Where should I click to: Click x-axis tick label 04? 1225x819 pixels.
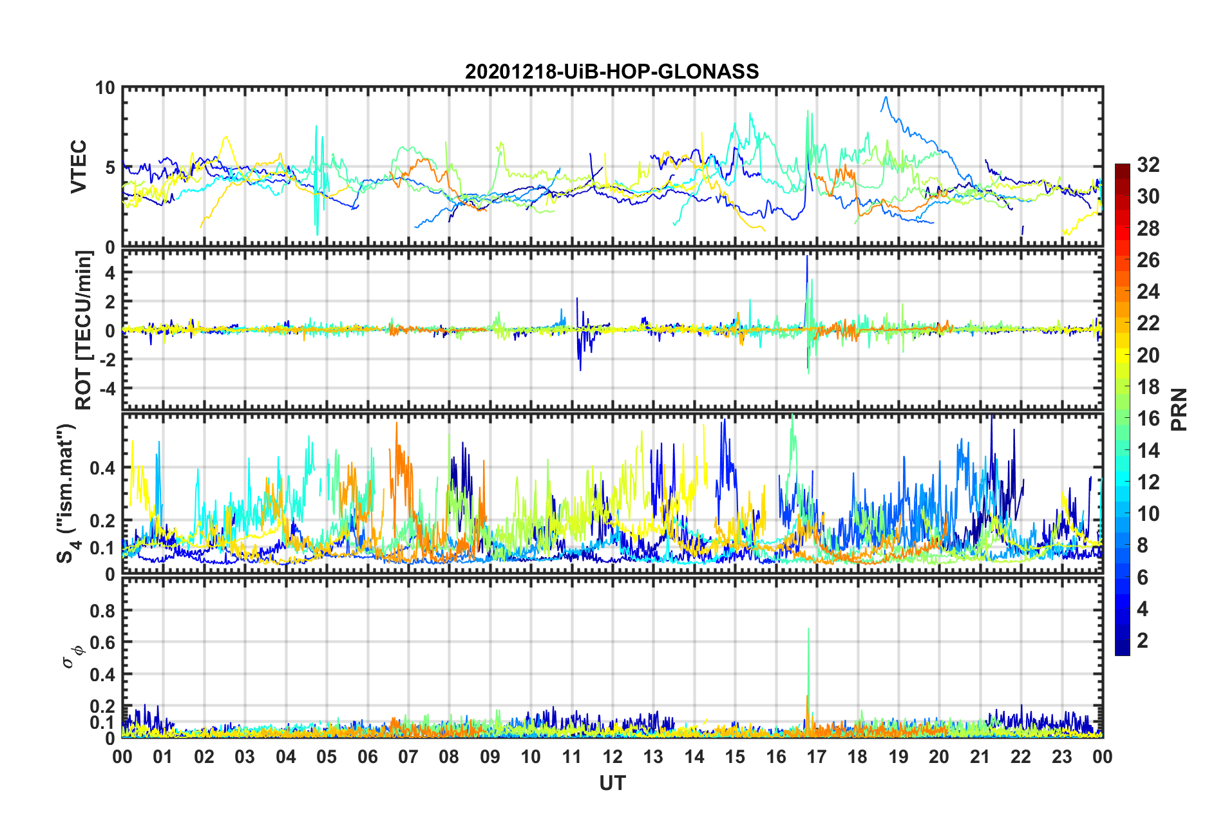click(x=286, y=757)
